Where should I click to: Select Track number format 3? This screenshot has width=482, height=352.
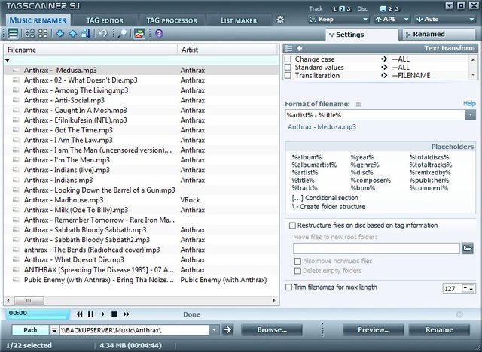pos(349,8)
